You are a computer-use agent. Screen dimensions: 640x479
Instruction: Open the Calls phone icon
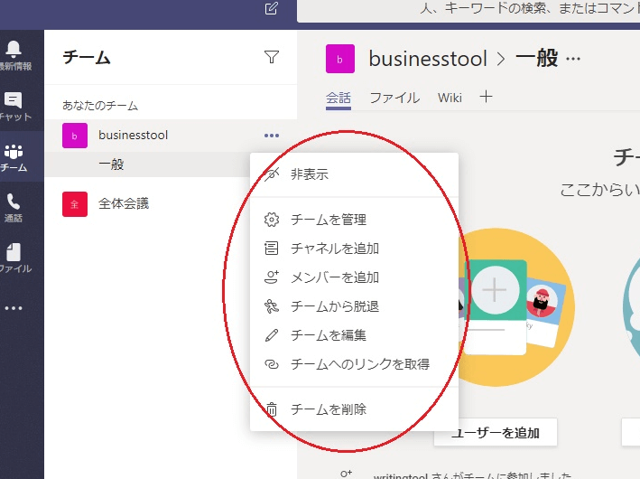(14, 207)
